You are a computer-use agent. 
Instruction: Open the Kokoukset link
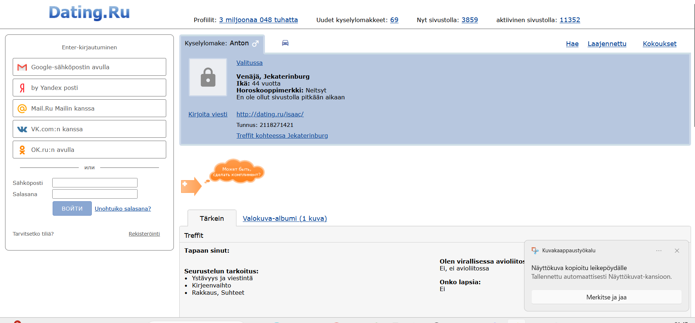[659, 44]
